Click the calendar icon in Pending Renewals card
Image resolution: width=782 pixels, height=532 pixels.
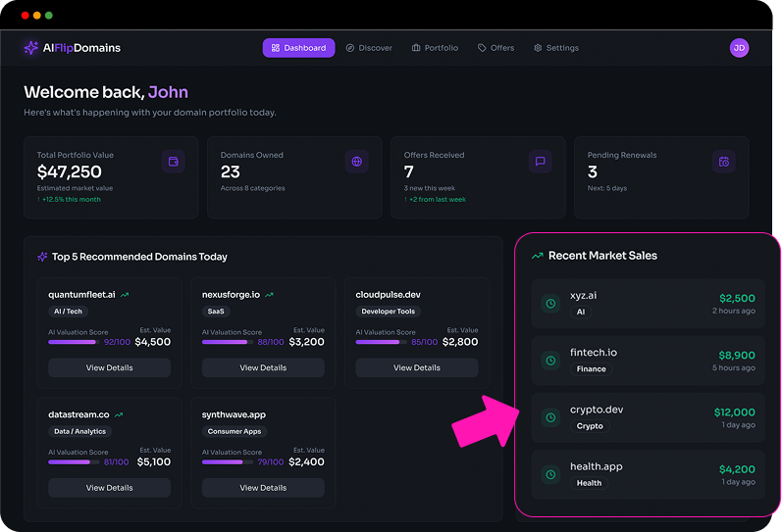[723, 162]
